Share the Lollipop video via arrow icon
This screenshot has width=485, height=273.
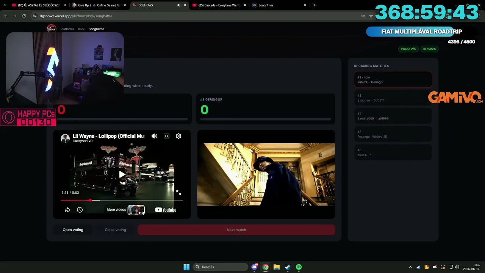[67, 210]
